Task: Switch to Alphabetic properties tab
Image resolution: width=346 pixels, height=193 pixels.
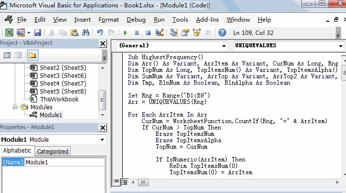Action: (x=17, y=151)
